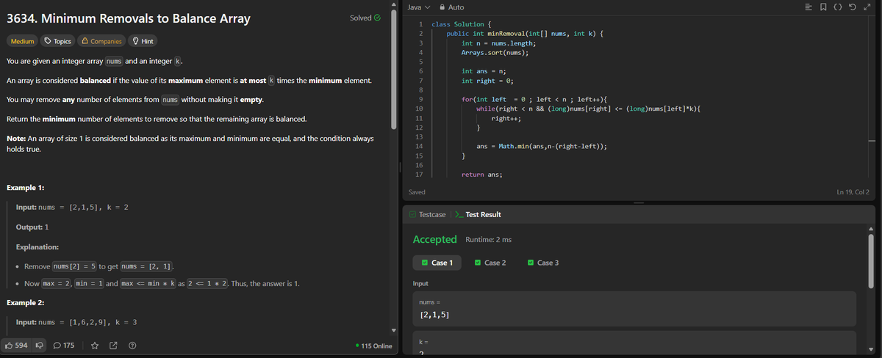The height and width of the screenshot is (358, 882).
Task: Select Case 3 result
Action: (543, 262)
